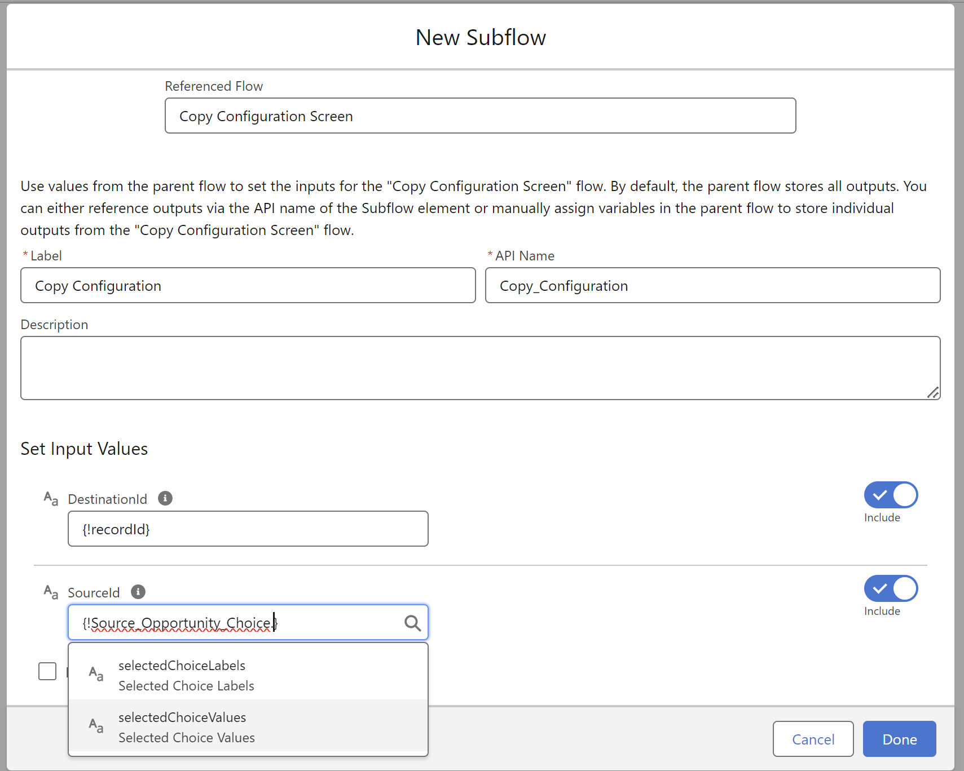Select selectedChoiceLabels from the dropdown list

point(248,675)
